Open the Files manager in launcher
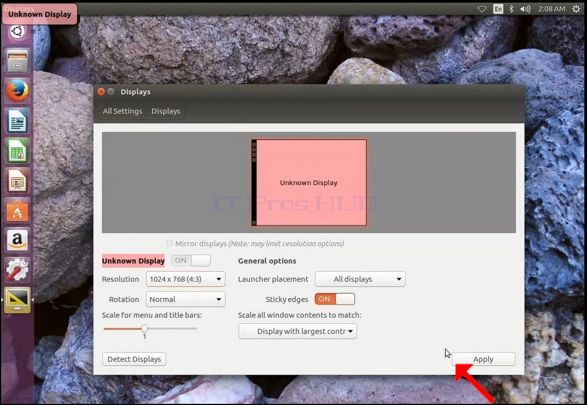Viewport: 587px width, 405px height. click(x=17, y=62)
